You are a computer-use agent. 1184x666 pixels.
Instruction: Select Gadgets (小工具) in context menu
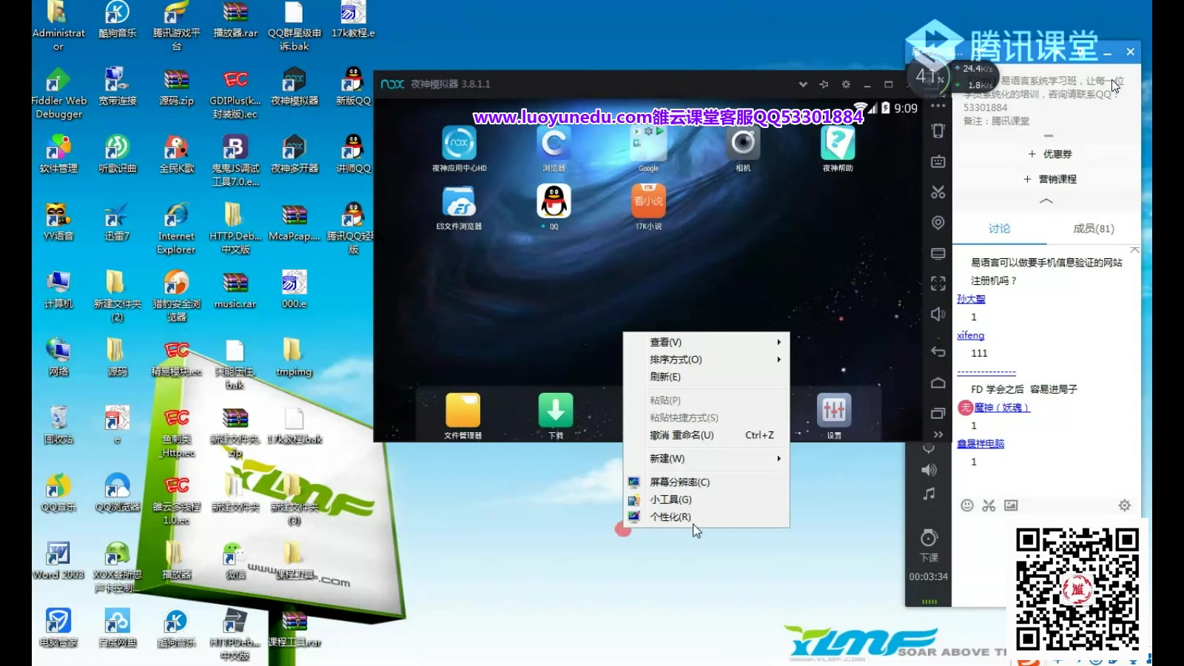[707, 499]
